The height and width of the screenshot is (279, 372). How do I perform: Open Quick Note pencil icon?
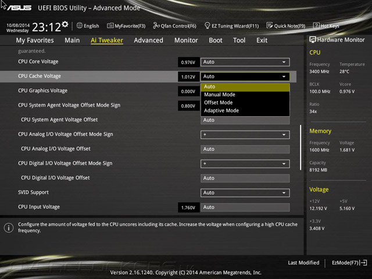(270, 26)
